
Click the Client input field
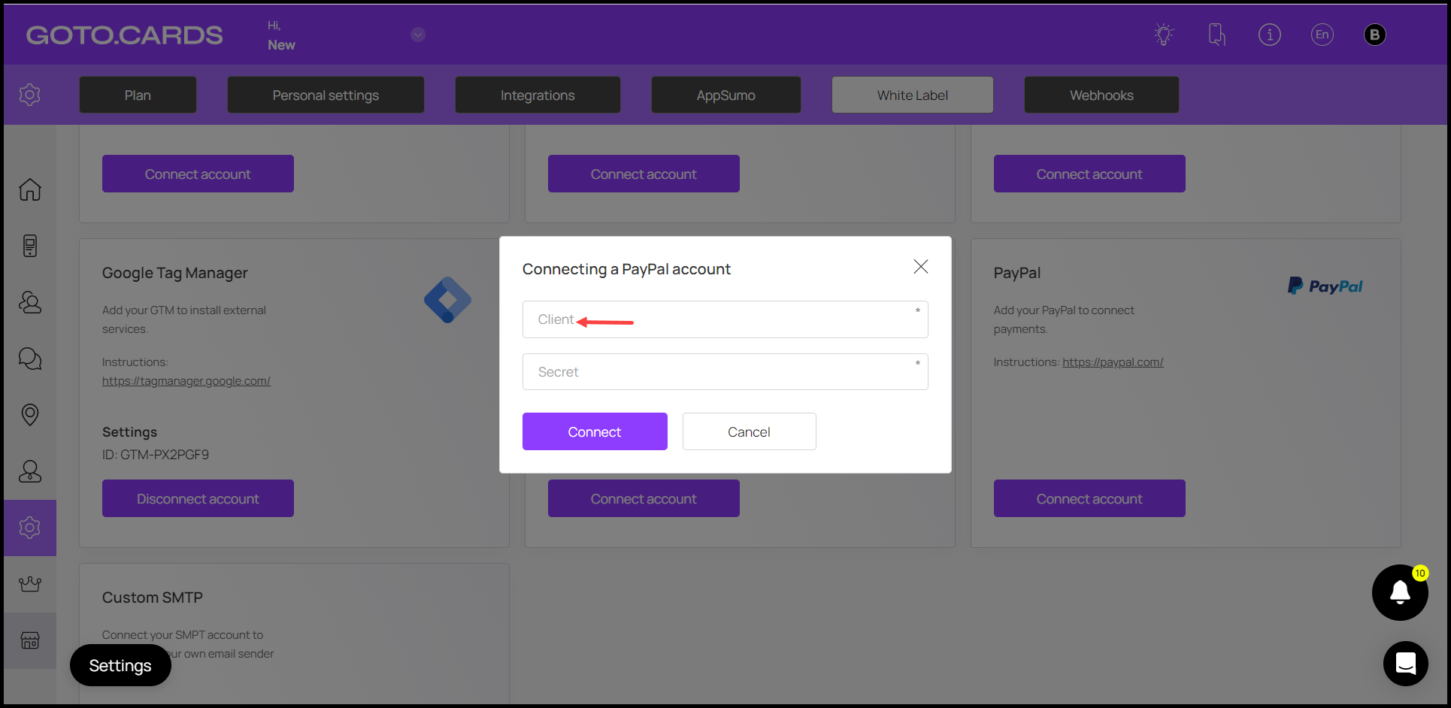point(725,319)
